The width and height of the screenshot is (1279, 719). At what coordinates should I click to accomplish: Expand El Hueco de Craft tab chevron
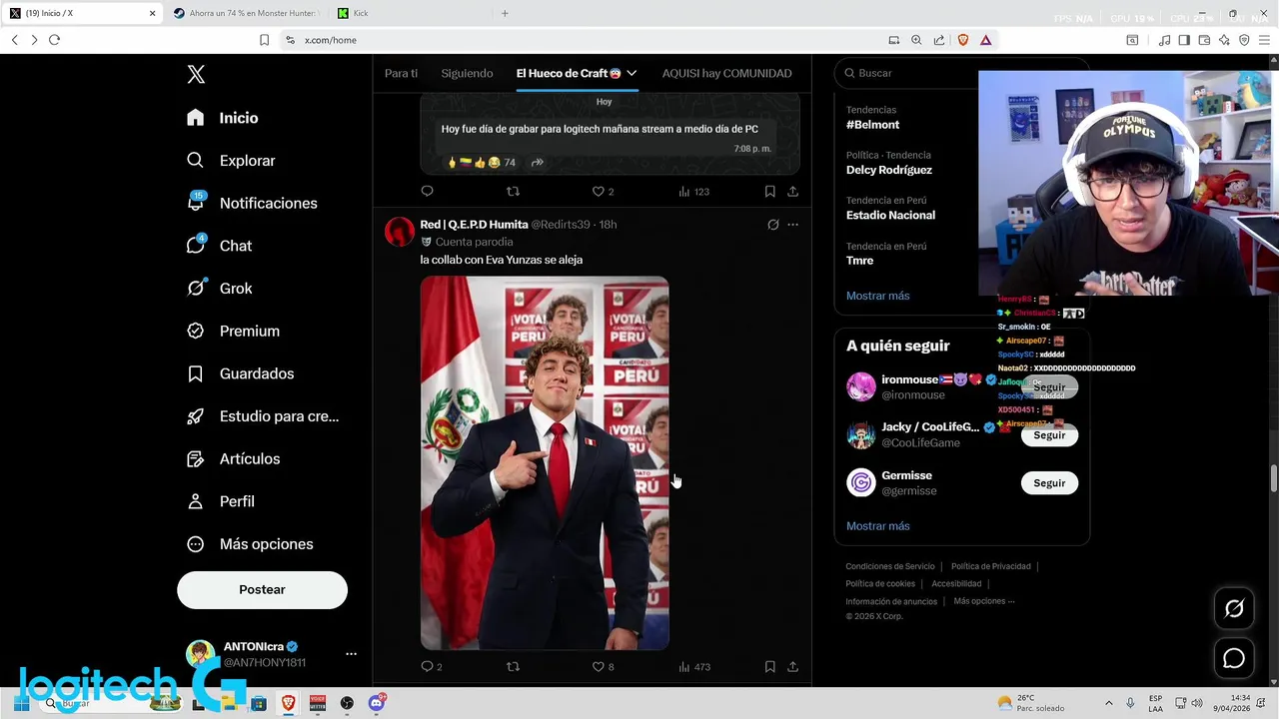(x=632, y=73)
